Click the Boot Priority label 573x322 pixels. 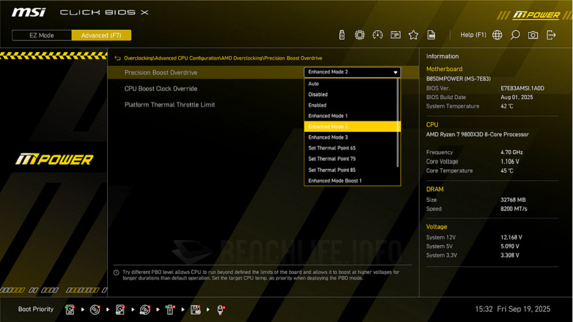[36, 309]
